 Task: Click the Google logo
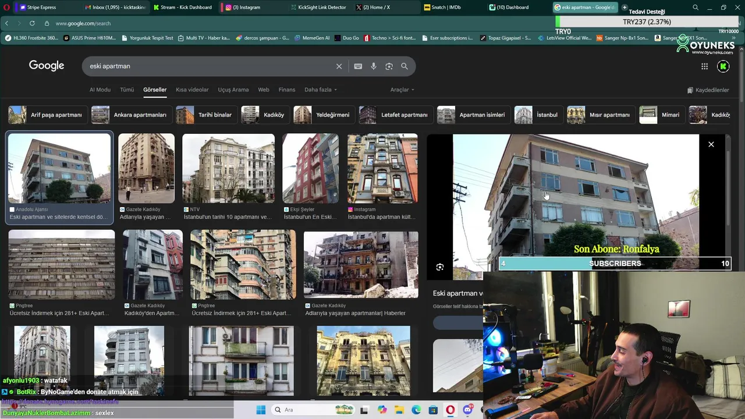[x=47, y=66]
